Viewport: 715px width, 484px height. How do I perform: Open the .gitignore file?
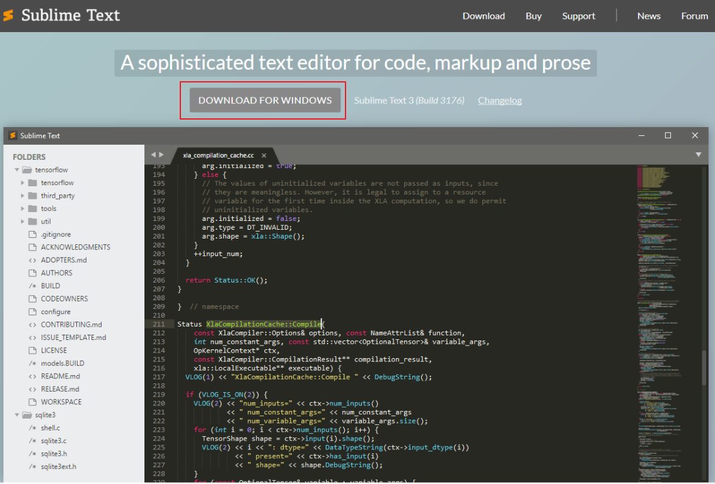pyautogui.click(x=55, y=235)
